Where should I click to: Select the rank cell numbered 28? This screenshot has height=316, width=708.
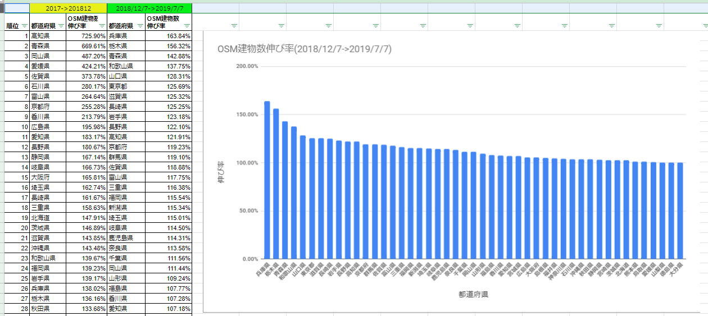17,309
